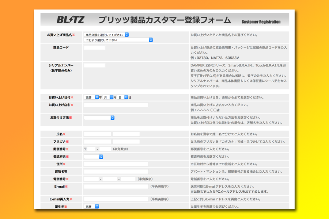
Task: Click the 電話番号 row label
Action: pos(61,179)
